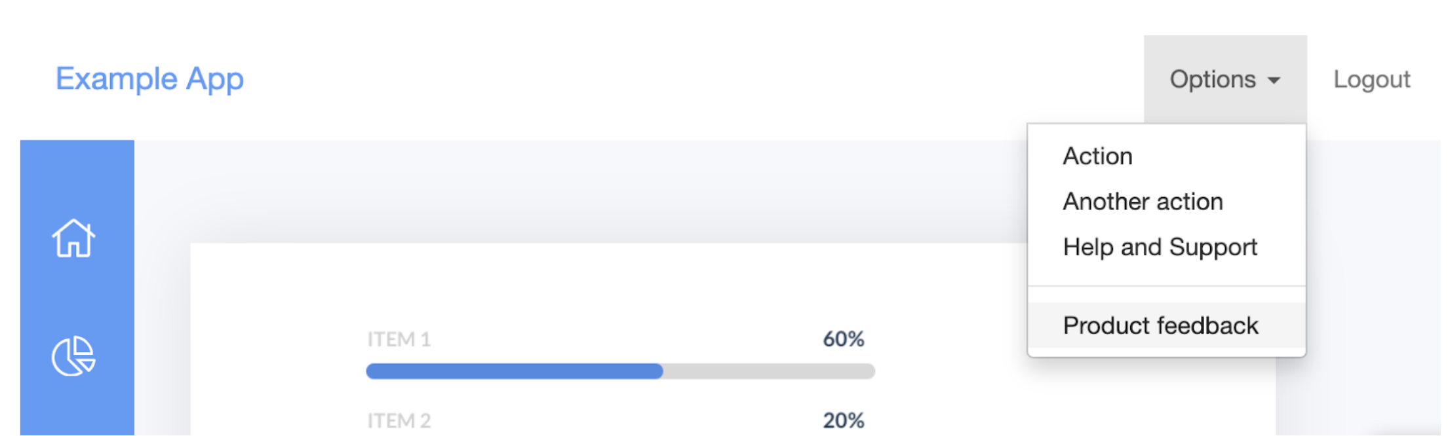Click the caret arrow beside Options
1450x436 pixels.
pyautogui.click(x=1274, y=81)
